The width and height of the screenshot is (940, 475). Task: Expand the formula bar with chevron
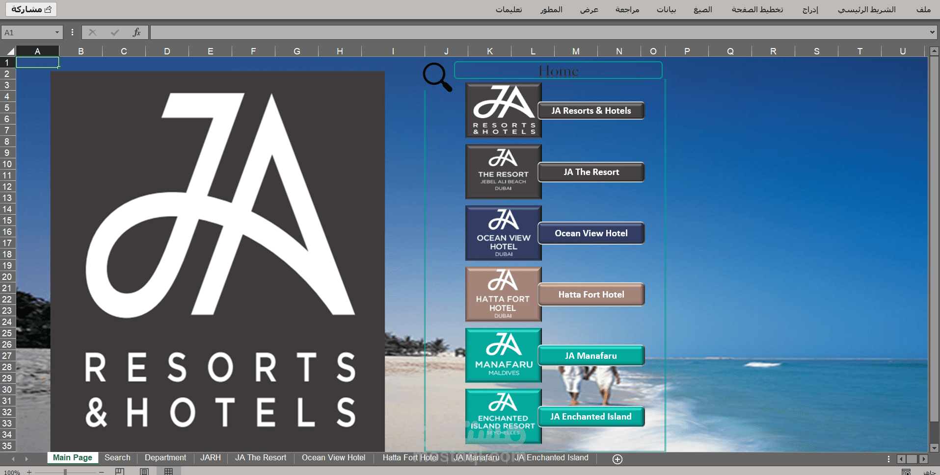932,32
